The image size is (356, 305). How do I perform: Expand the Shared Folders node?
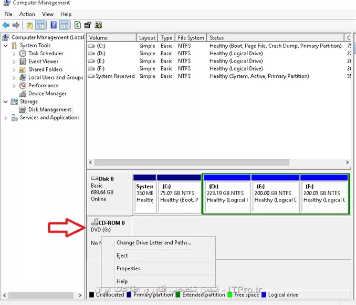click(14, 70)
